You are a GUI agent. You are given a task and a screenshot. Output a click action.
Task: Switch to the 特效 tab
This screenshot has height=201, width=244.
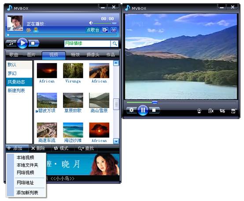(75, 55)
